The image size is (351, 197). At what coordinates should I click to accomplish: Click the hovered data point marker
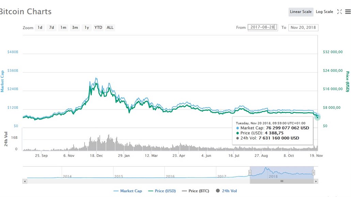point(317,117)
